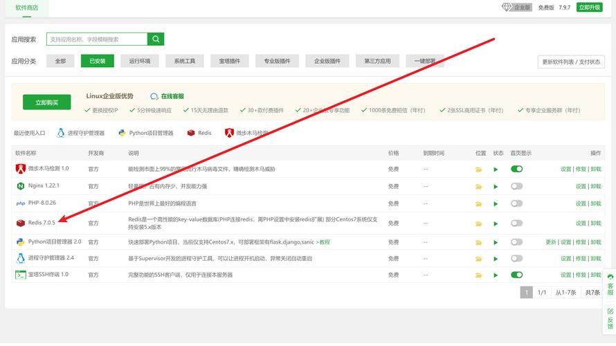The height and width of the screenshot is (346, 616).
Task: Click status play icon for 微步木马检测
Action: pos(496,170)
